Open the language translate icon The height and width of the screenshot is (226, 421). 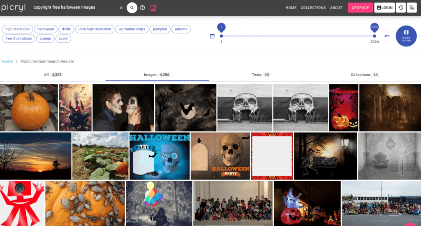point(412,8)
